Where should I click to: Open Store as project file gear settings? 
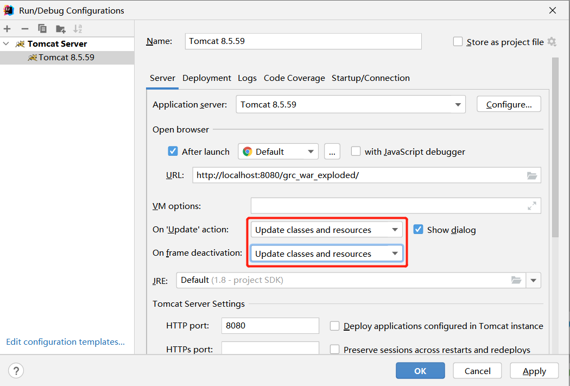(x=552, y=42)
